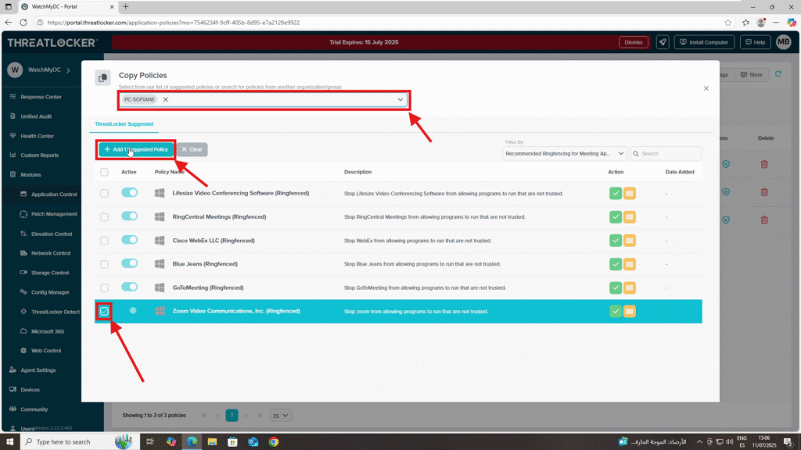Untick the Zoom Video Communications checkbox
This screenshot has width=801, height=450.
click(104, 311)
